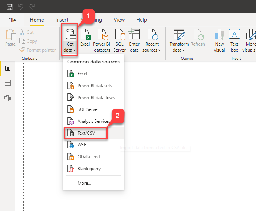Open Power BI datasets from ribbon
256x211 pixels.
102,40
